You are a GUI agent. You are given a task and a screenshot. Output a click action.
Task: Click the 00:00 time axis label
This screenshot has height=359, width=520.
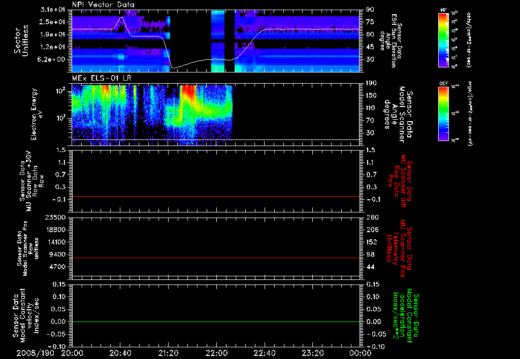click(x=360, y=353)
